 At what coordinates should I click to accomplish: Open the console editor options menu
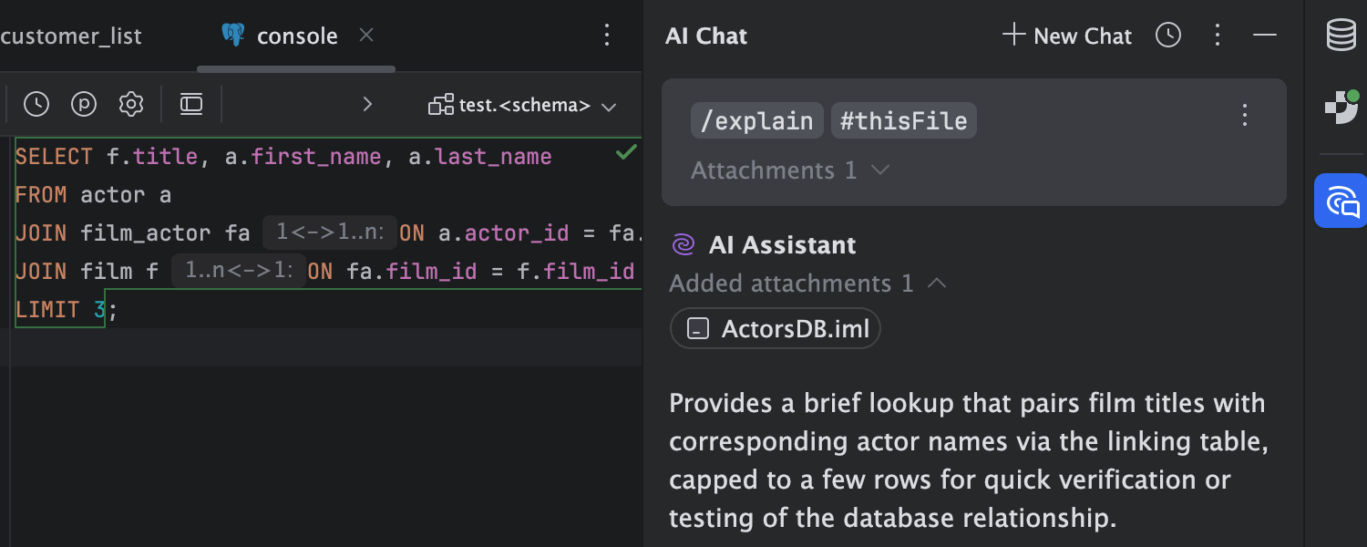(607, 35)
